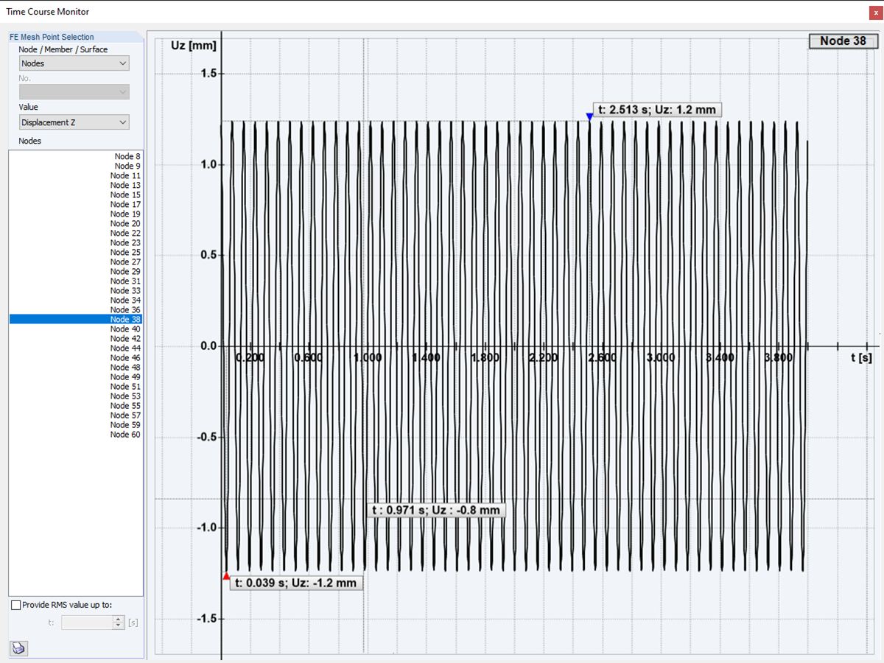Click the RMS time input field
Screen dimensions: 884x663
88,622
